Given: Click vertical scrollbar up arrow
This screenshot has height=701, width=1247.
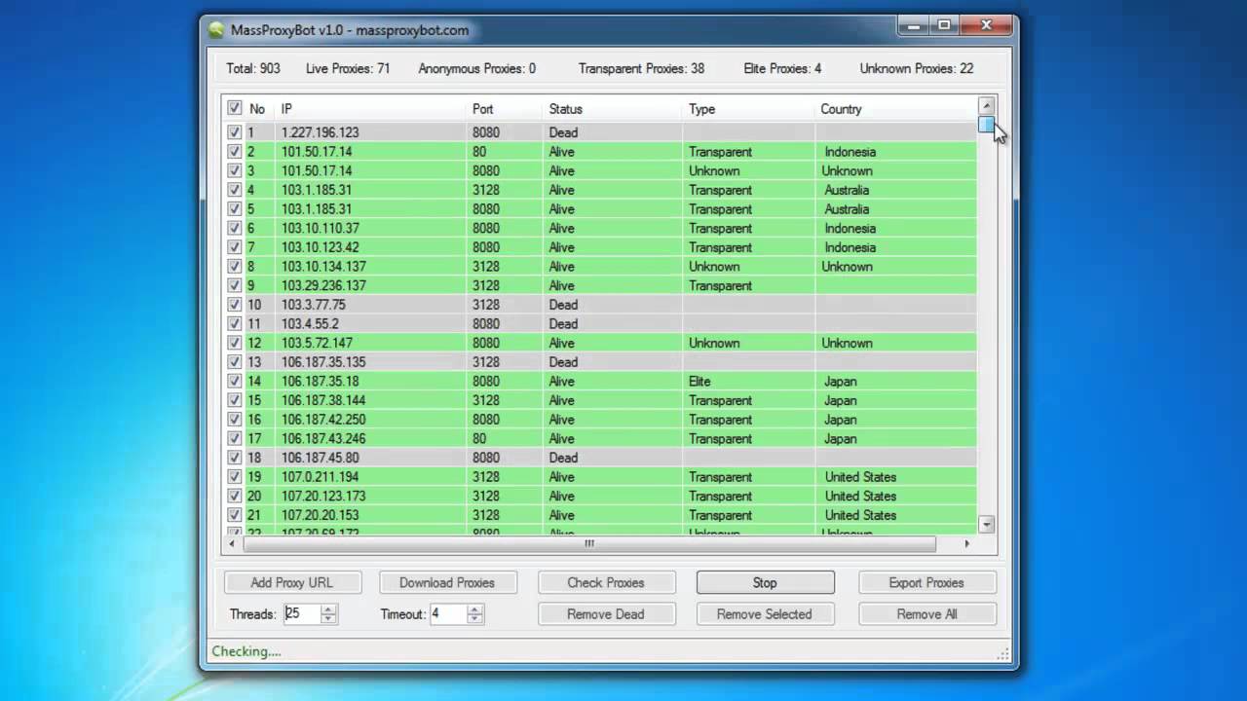Looking at the screenshot, I should (987, 106).
